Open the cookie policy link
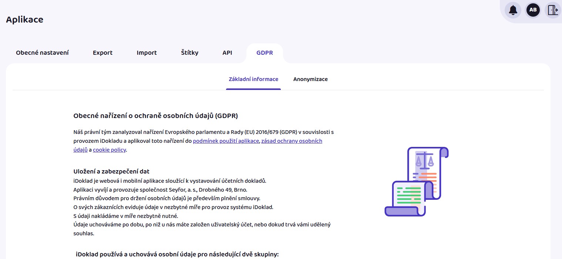 click(x=109, y=150)
